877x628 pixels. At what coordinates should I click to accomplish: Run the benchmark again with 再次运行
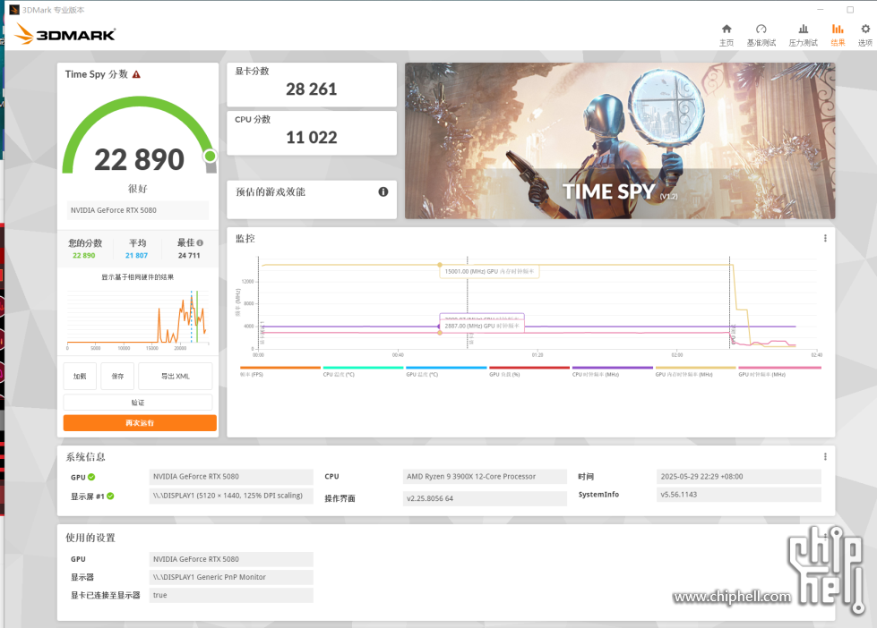click(140, 423)
